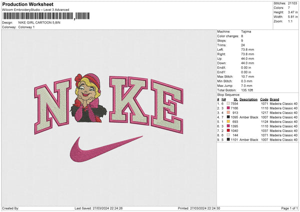Click the embroidered letter E

[x=167, y=106]
